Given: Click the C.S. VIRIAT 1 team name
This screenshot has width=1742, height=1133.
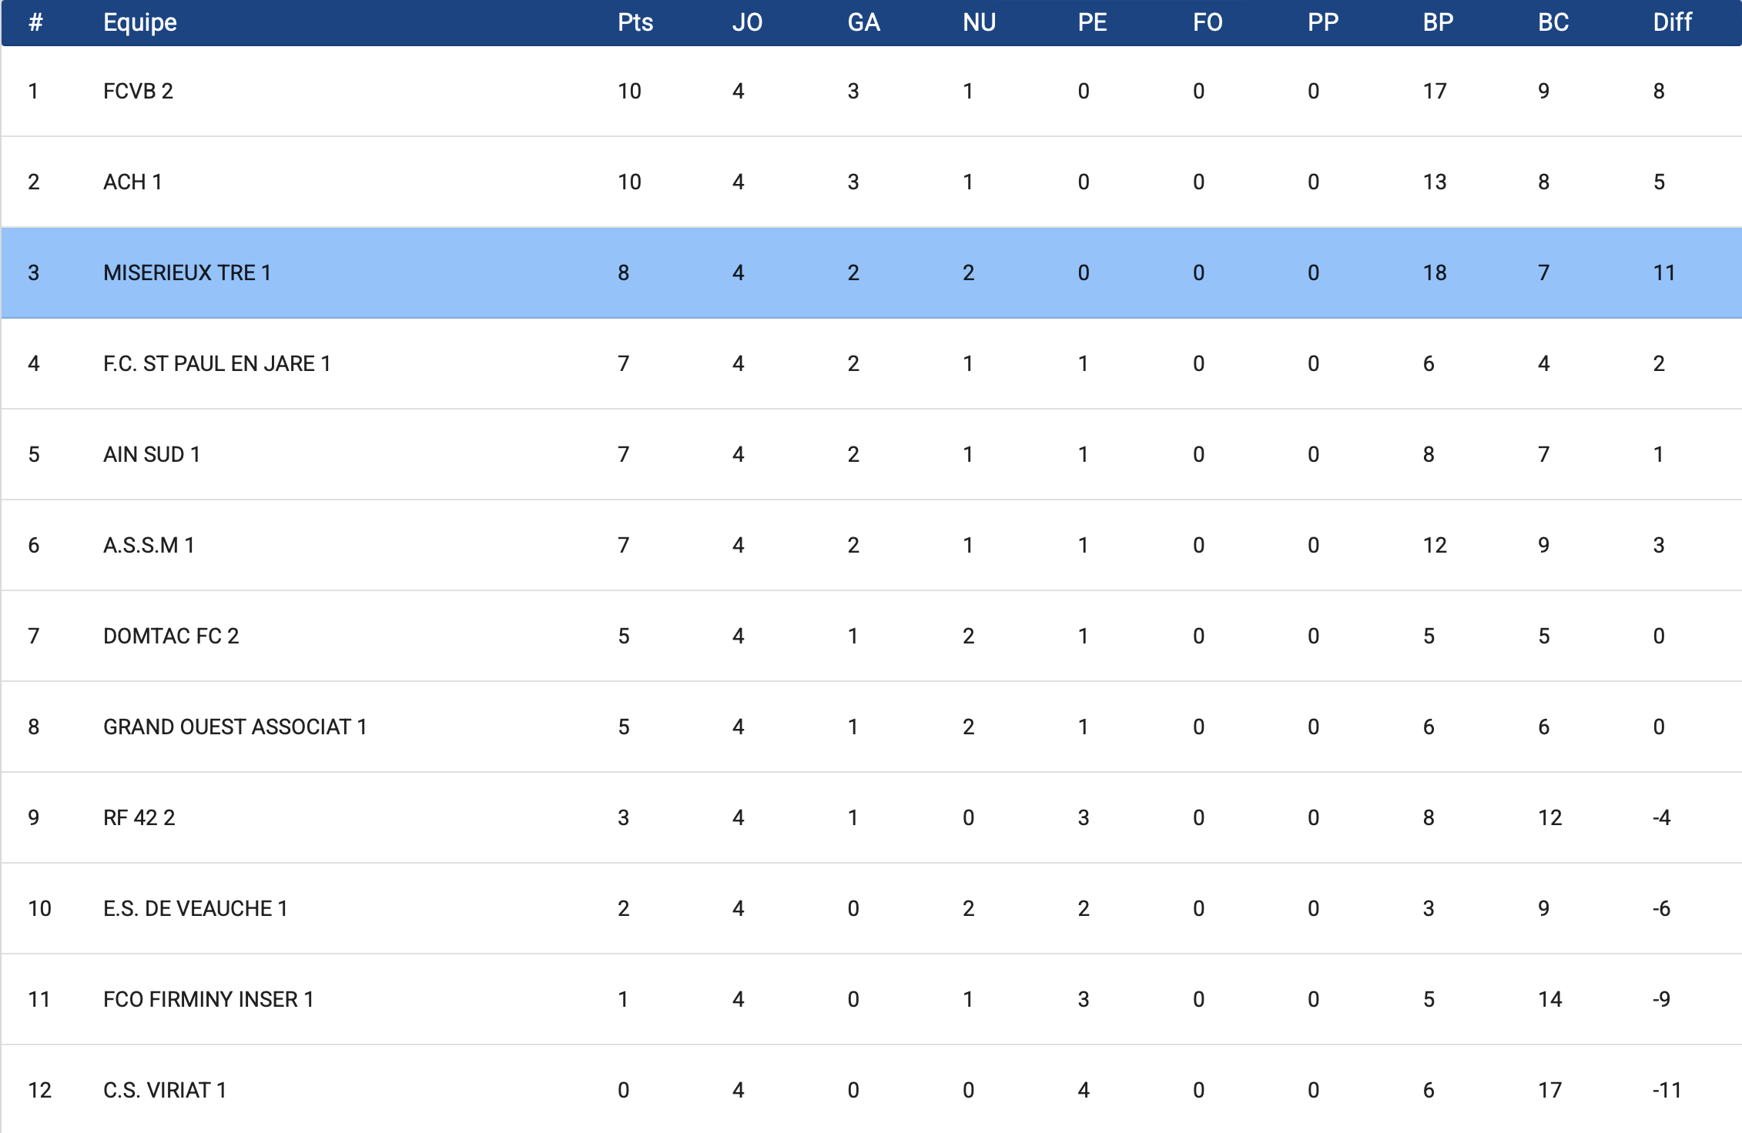Looking at the screenshot, I should pyautogui.click(x=165, y=1090).
